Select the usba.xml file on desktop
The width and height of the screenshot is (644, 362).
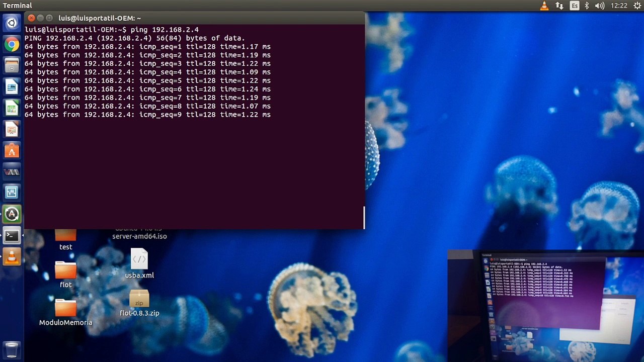point(139,264)
